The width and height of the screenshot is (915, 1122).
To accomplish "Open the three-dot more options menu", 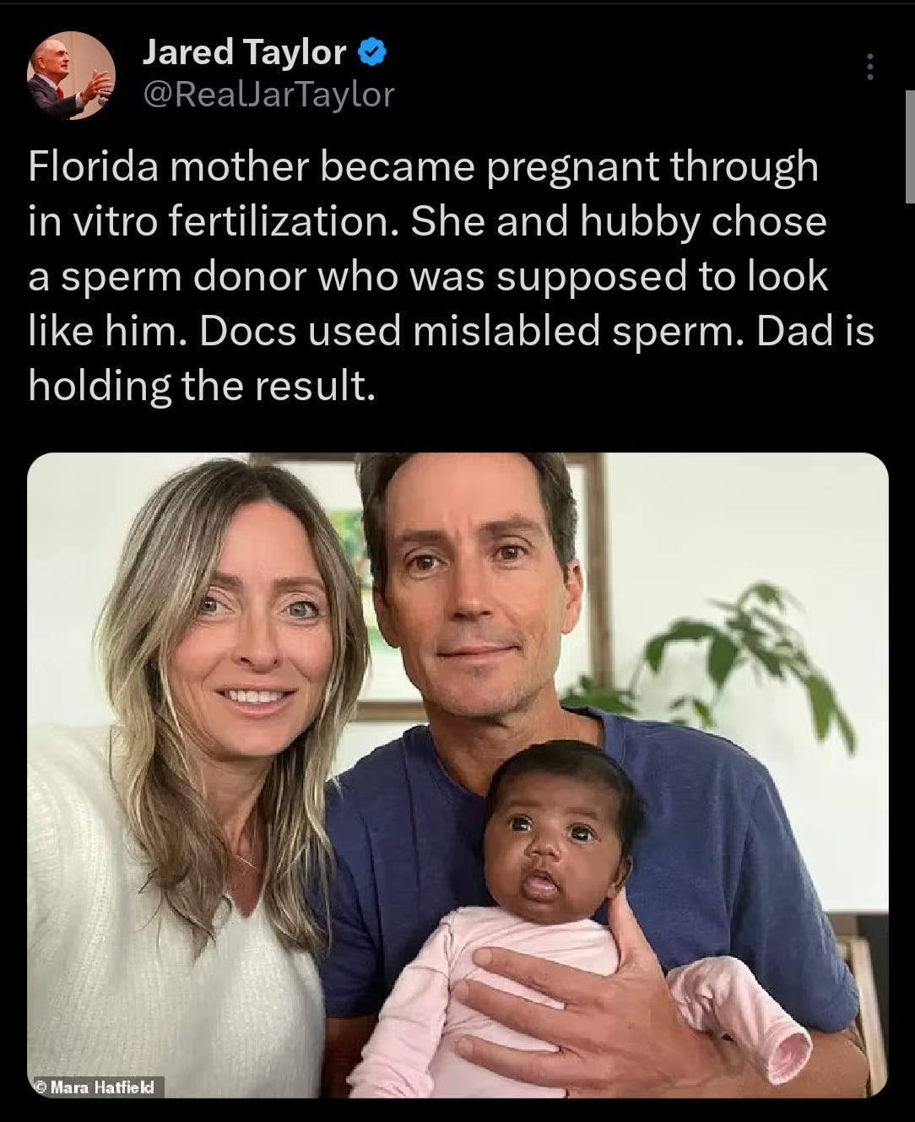I will tap(869, 67).
